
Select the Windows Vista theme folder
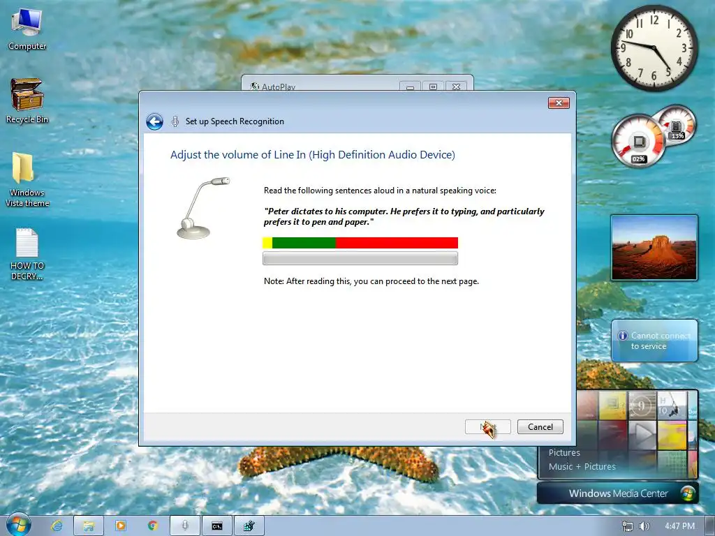(27, 180)
